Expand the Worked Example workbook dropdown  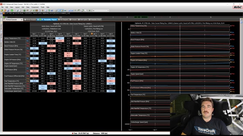point(22,20)
